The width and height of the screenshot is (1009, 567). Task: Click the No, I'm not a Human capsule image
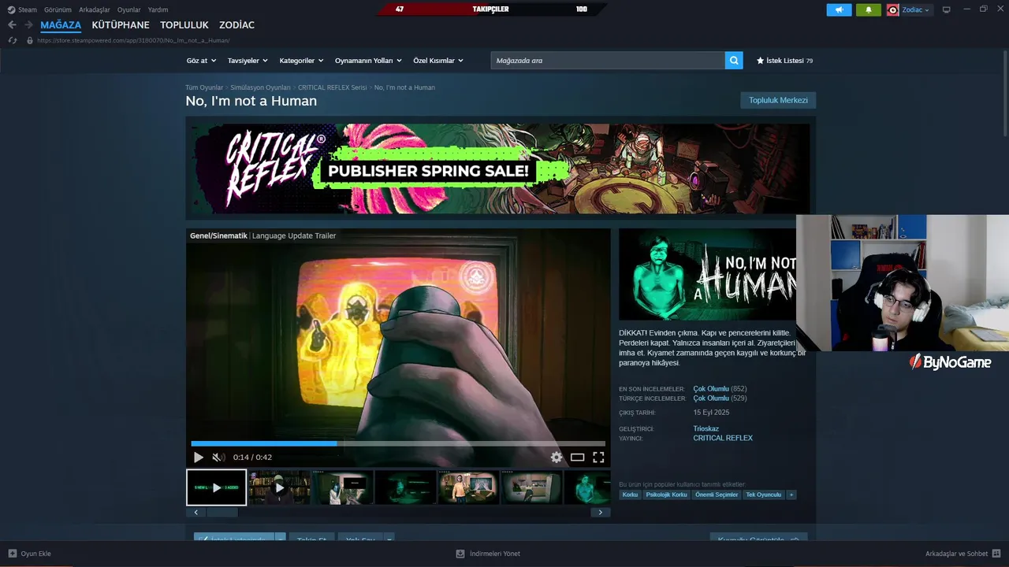pos(707,274)
